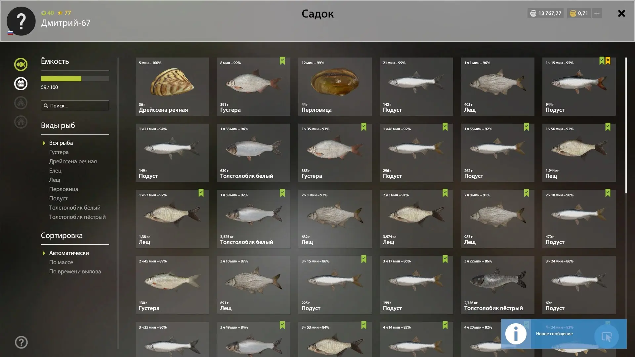Screen dimensions: 635x357
Task: Select the 130 г Густера card
Action: pos(172,285)
